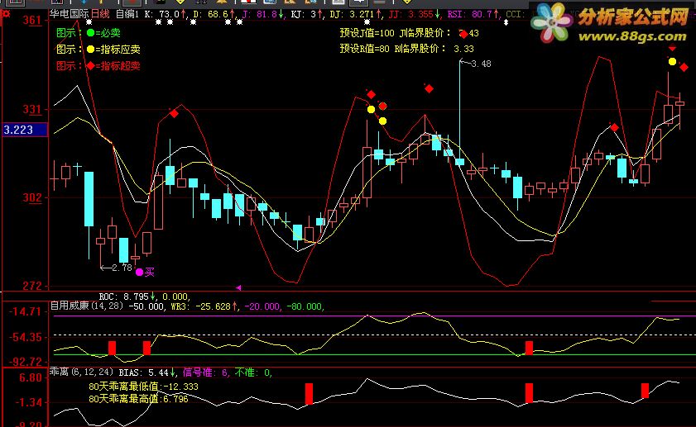696x427 pixels.
Task: Click the 预设J值=100 J临界股价 line
Action: point(410,33)
